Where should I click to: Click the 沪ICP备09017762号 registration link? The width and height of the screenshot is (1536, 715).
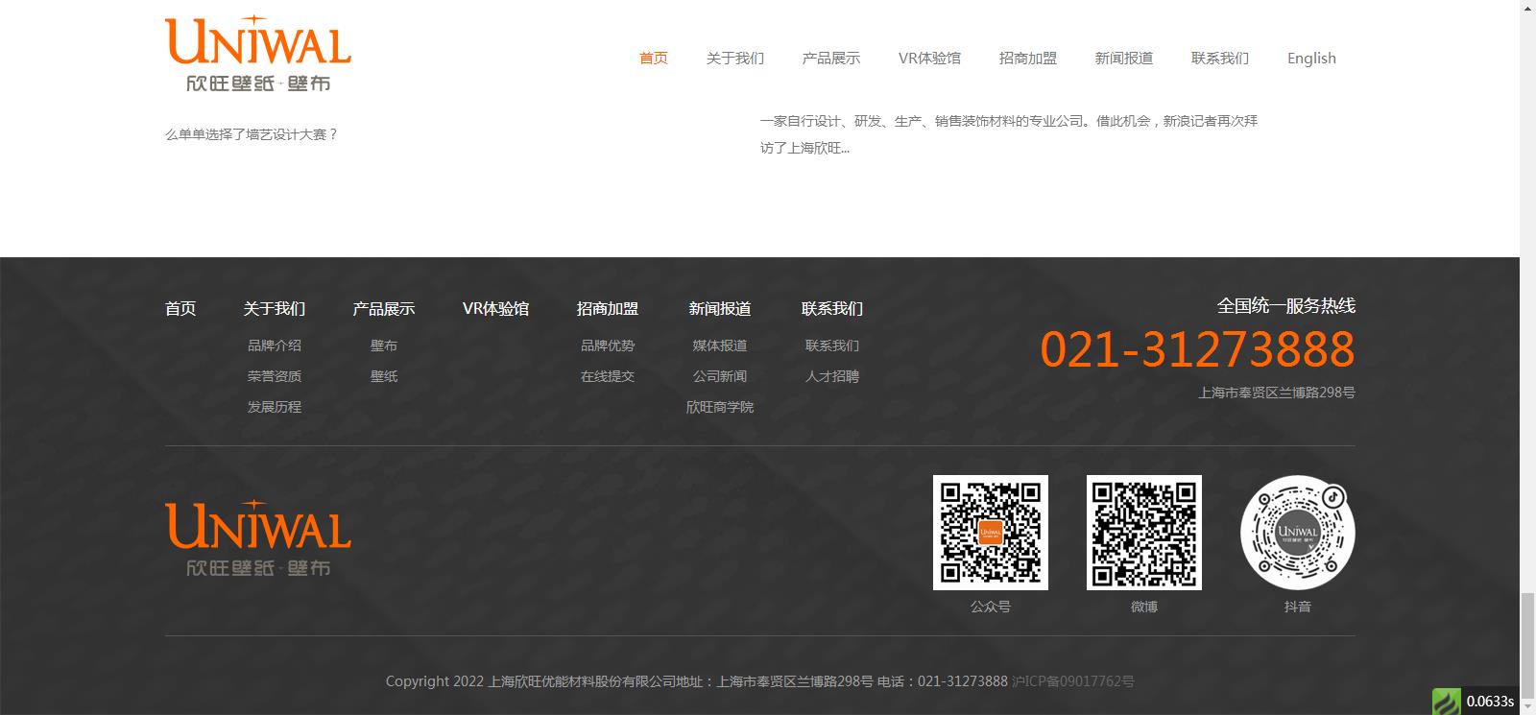[x=1072, y=681]
